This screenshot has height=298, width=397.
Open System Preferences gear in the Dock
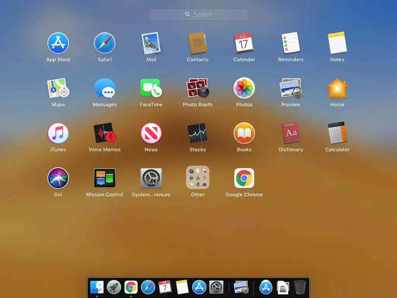216,288
